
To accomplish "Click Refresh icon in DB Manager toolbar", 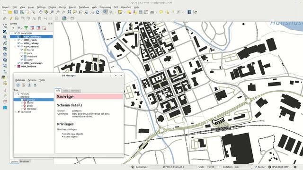I will [18, 85].
